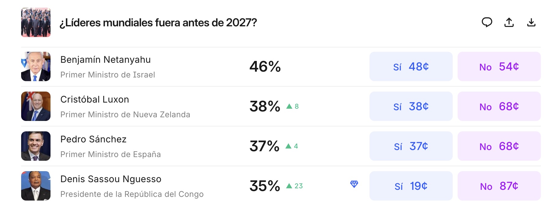Open the comments speech bubble icon
The height and width of the screenshot is (203, 551).
point(487,22)
